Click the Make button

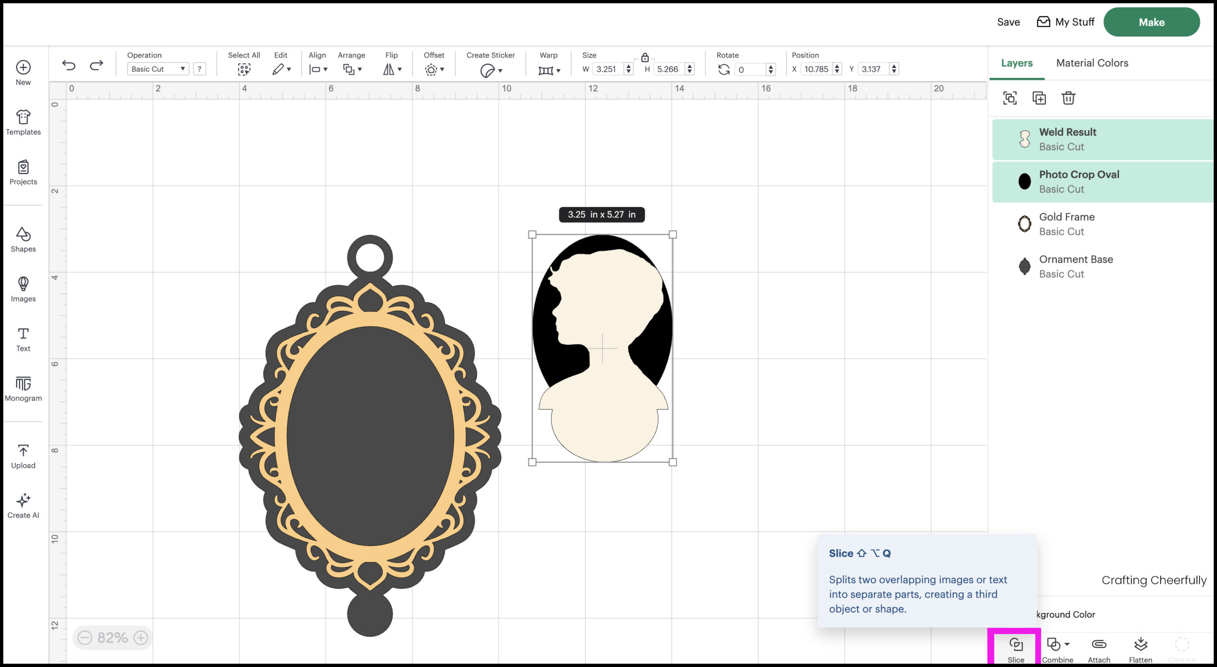point(1152,22)
